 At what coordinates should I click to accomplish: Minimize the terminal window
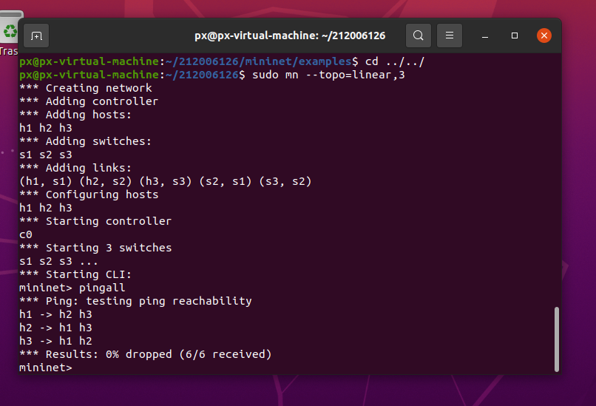[485, 35]
